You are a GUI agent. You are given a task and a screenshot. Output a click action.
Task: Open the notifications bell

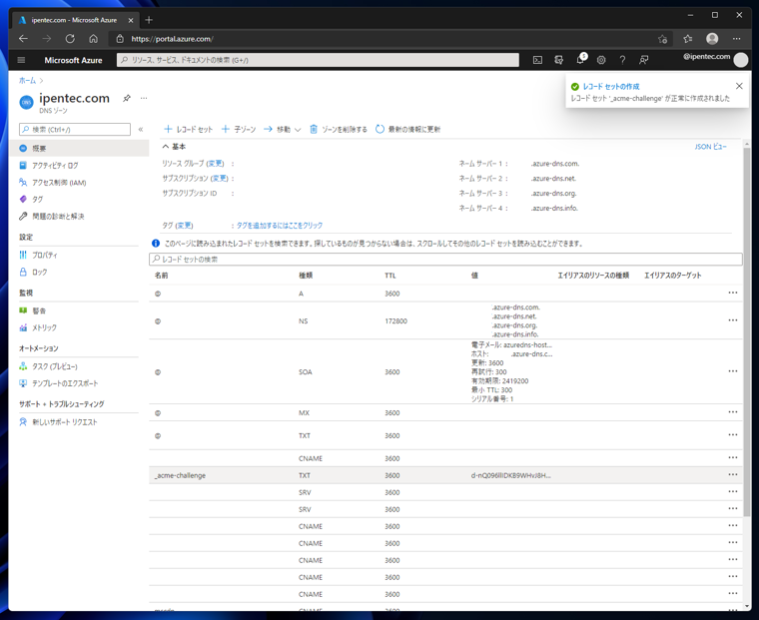click(x=580, y=60)
